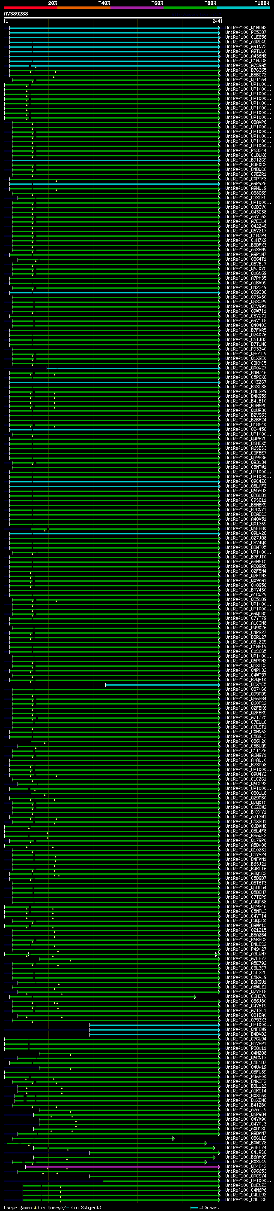Select hit label UniRef100_Q9U4Y2

click(246, 774)
